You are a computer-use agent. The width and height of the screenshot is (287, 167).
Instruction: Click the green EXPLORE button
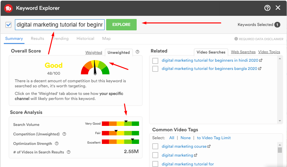[121, 25]
